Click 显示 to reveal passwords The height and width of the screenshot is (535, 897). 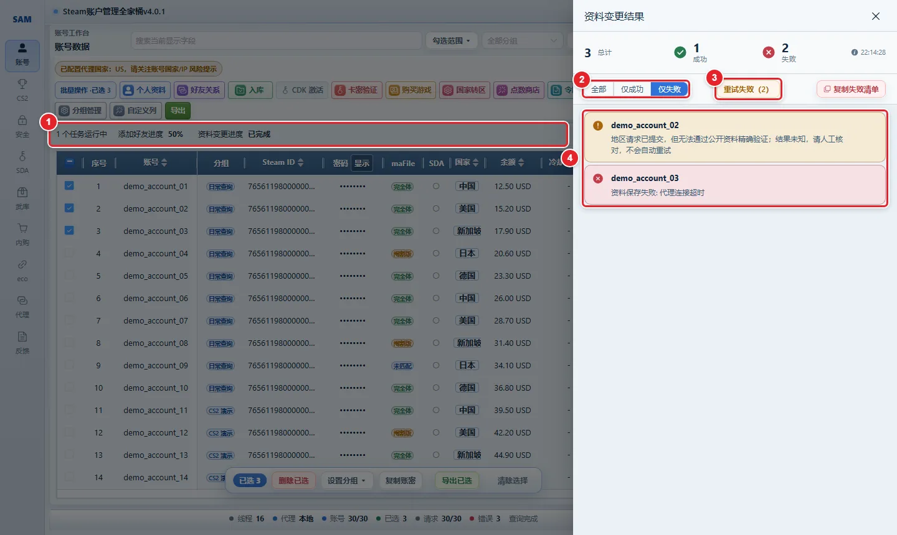pos(362,163)
